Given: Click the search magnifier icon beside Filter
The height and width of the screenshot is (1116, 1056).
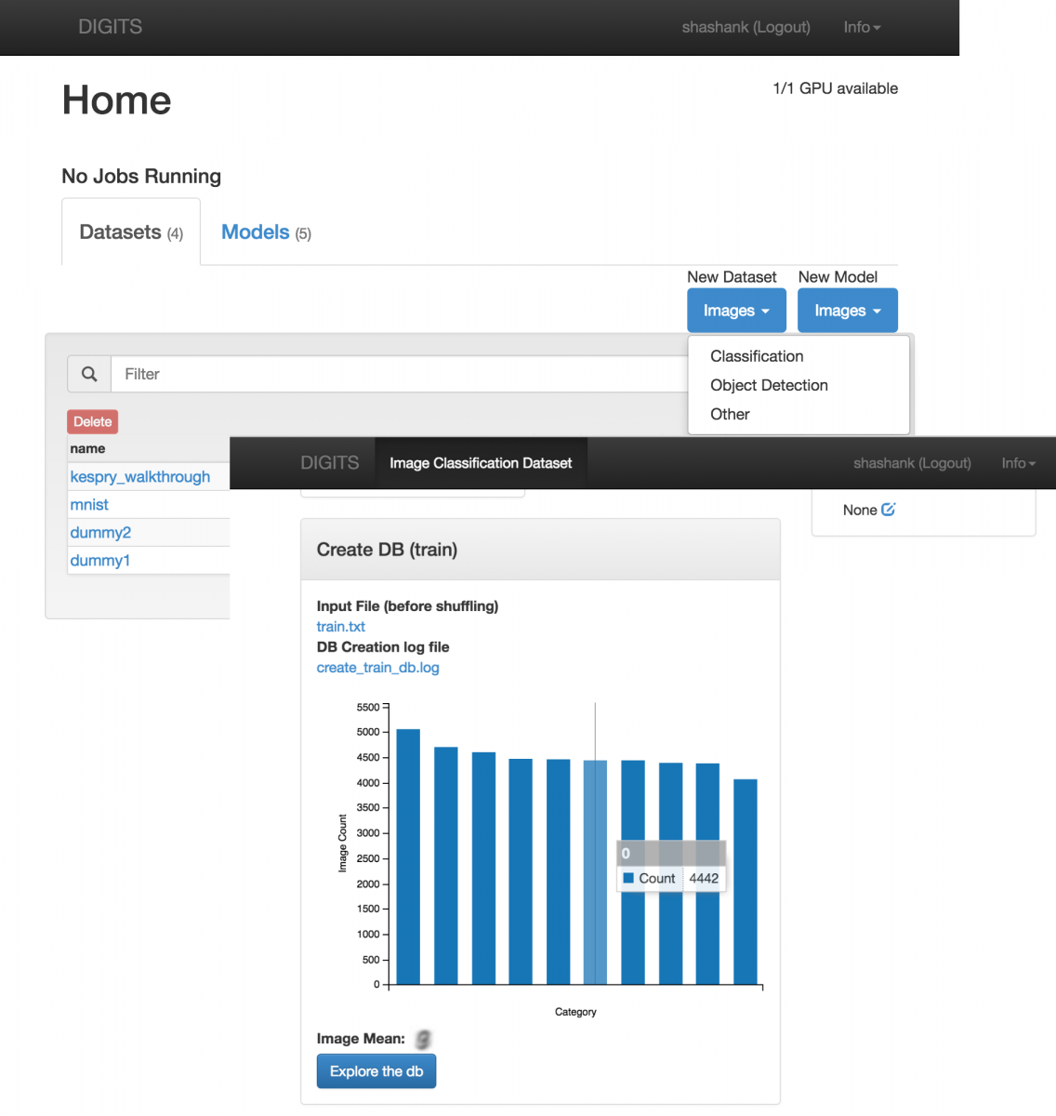Looking at the screenshot, I should (x=89, y=374).
